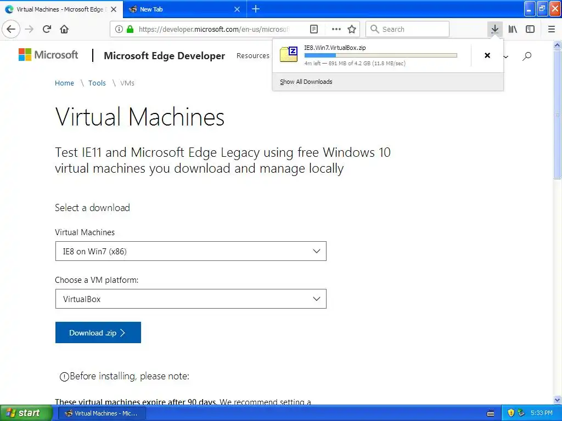Viewport: 562px width, 421px height.
Task: Click the chevron beside the download cancel button
Action: (505, 56)
